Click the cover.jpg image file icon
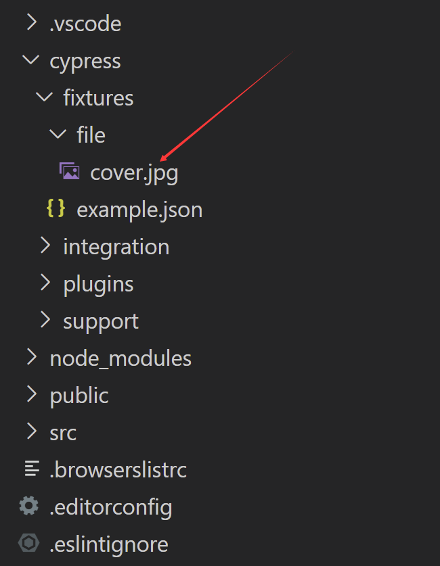 pos(69,171)
